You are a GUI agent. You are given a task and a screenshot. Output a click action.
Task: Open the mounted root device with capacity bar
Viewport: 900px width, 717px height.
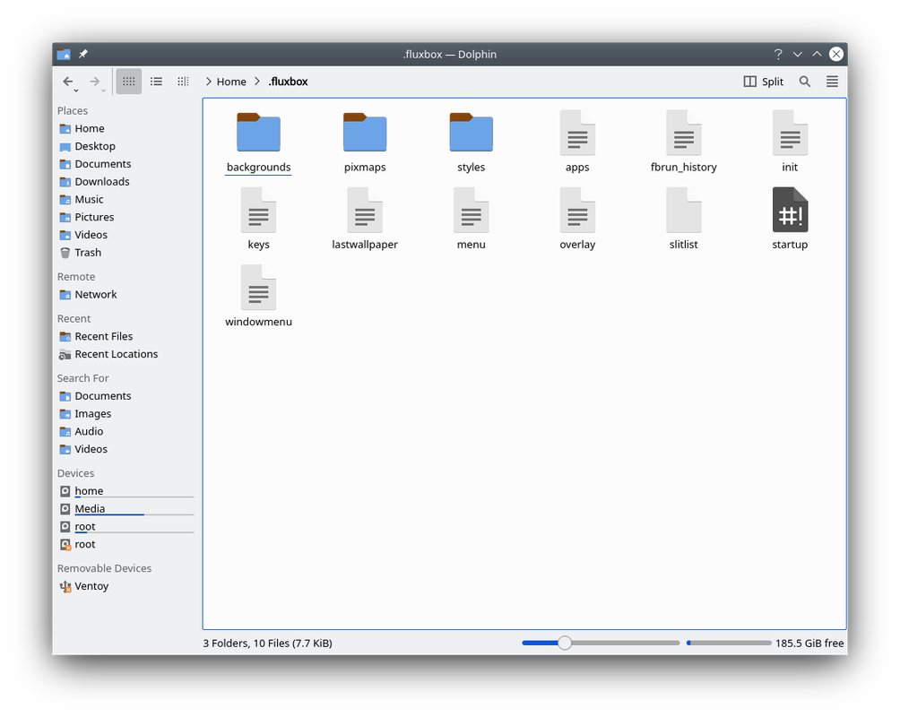pyautogui.click(x=126, y=527)
